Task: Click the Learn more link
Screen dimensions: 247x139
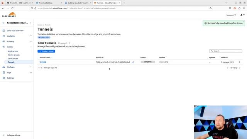Action: (44, 37)
